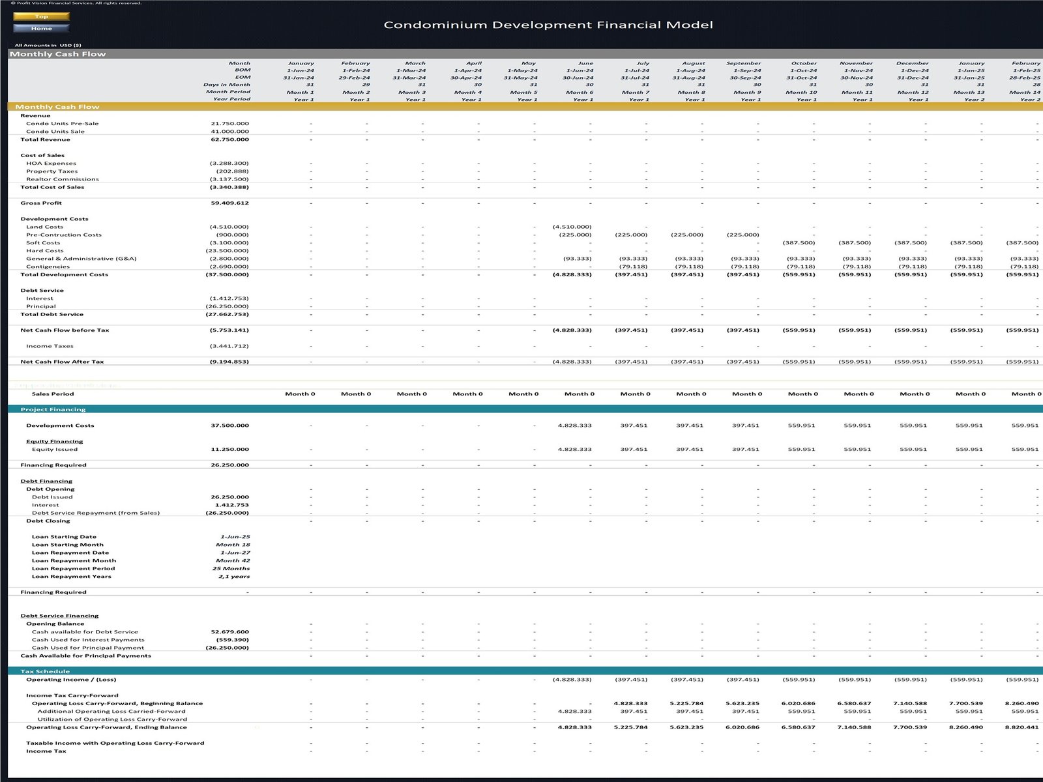This screenshot has height=782, width=1043.
Task: Click the Home navigation button
Action: pos(41,28)
